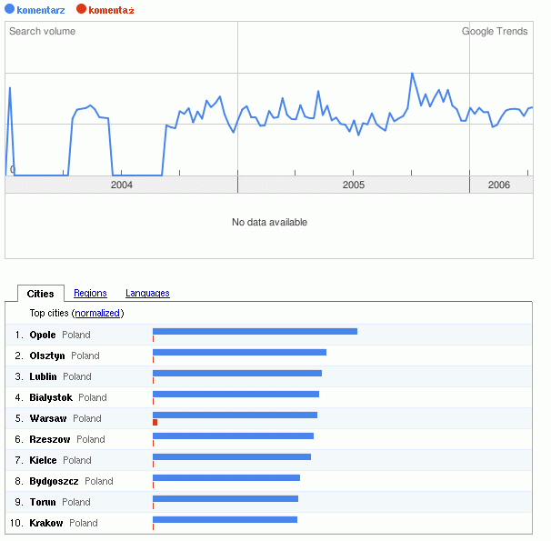Switch to the Regions tab

point(90,293)
